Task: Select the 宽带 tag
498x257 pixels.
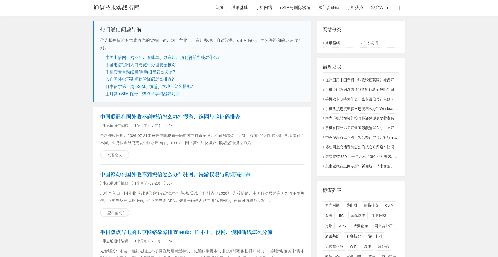Action: click(329, 226)
